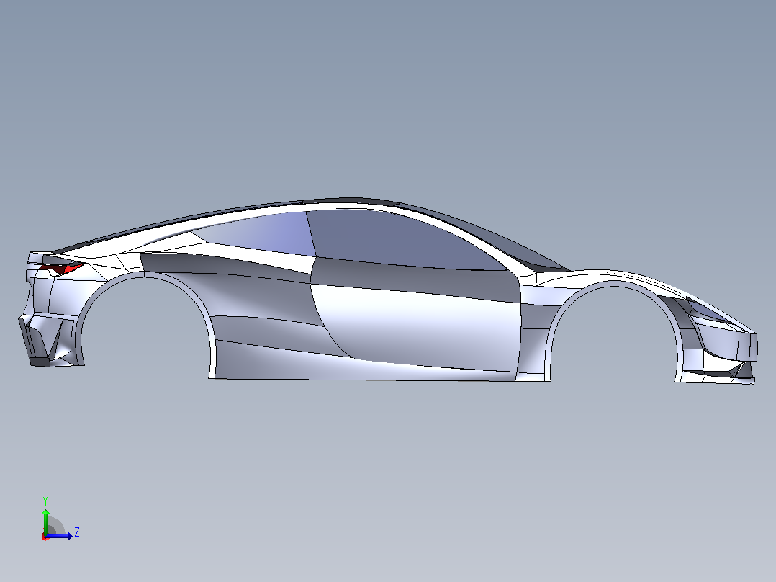Select the red tail light on the car
Screen dimensions: 776x582
pos(61,269)
